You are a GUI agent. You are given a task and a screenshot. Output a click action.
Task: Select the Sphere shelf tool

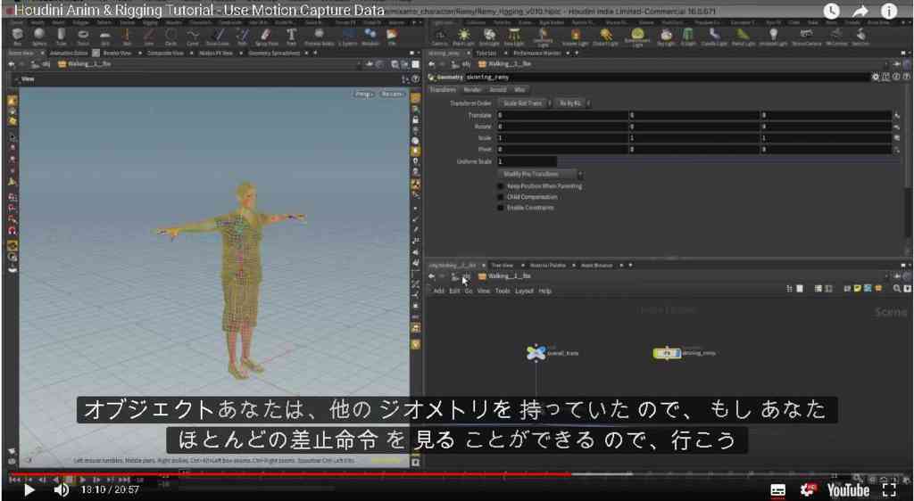click(x=39, y=37)
